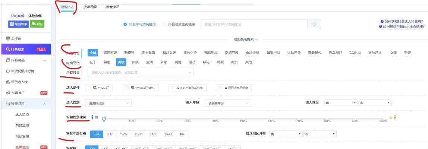Open 商品监控 in the sidebar

[x=22, y=125]
